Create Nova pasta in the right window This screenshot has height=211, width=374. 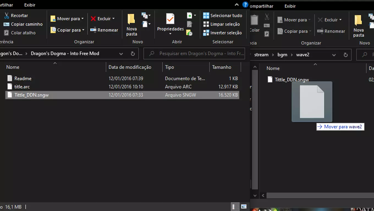pos(359,26)
